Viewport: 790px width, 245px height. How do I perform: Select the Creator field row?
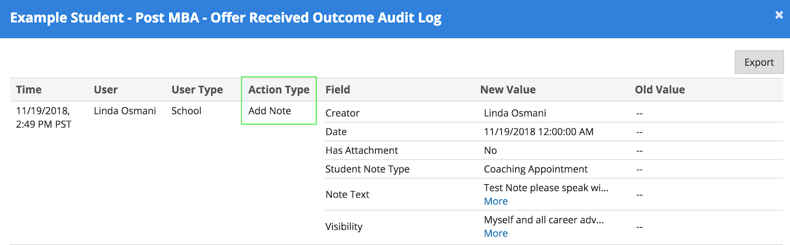tap(342, 113)
